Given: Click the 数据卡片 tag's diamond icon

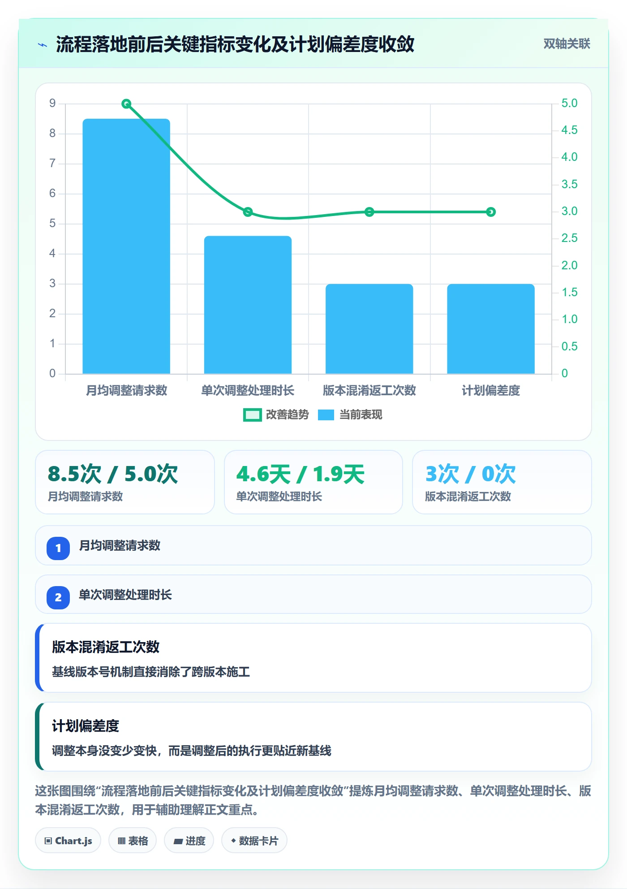Looking at the screenshot, I should click(x=233, y=841).
